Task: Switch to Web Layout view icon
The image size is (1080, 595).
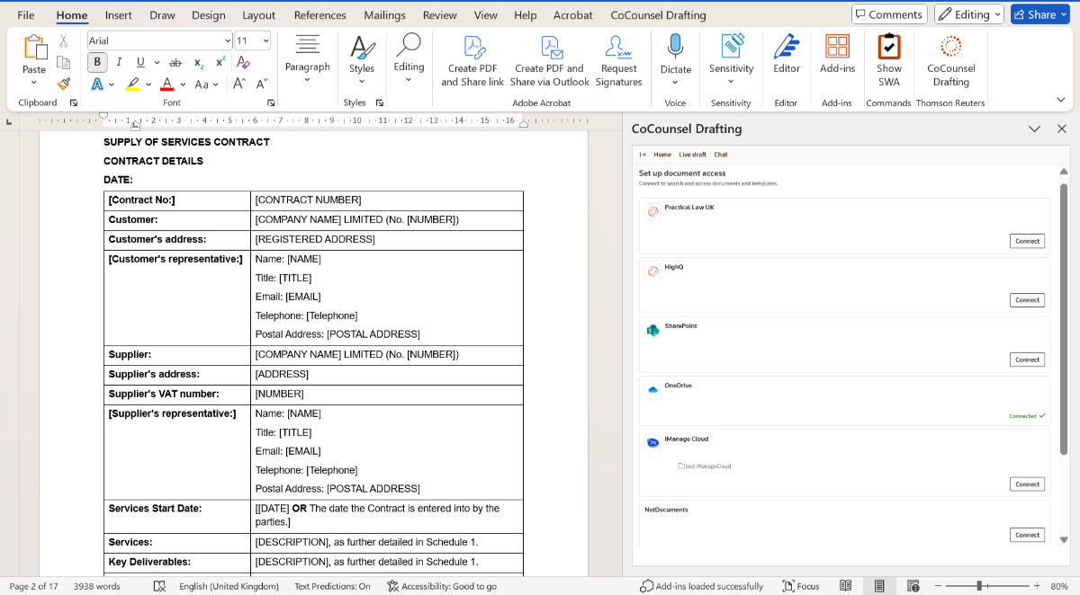Action: click(913, 586)
